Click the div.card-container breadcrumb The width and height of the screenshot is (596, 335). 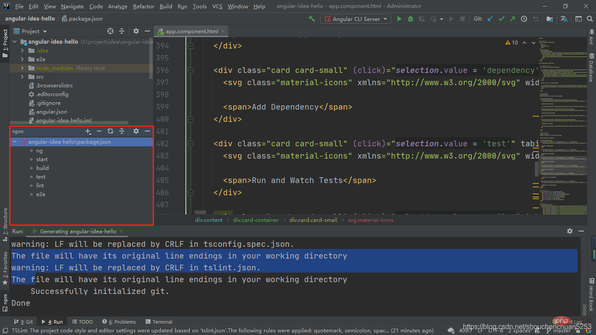click(256, 220)
